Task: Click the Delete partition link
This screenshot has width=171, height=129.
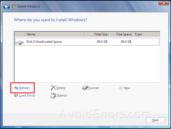Action: [61, 88]
